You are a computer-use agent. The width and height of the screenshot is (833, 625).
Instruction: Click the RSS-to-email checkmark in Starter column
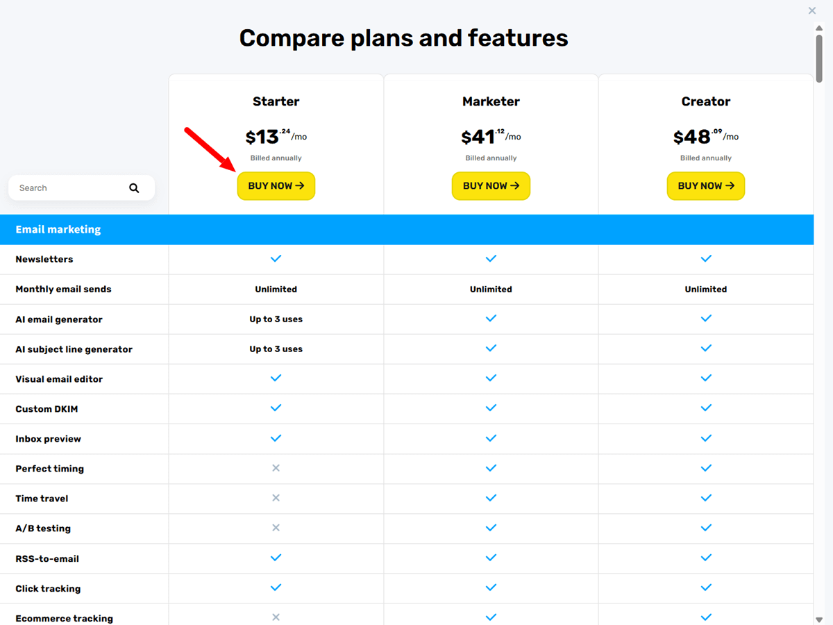276,558
